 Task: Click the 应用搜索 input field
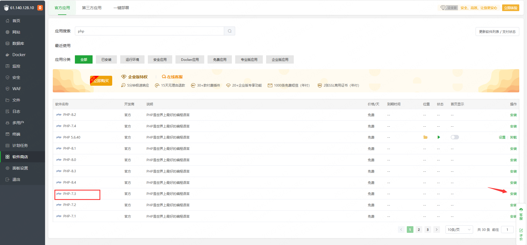pos(149,31)
